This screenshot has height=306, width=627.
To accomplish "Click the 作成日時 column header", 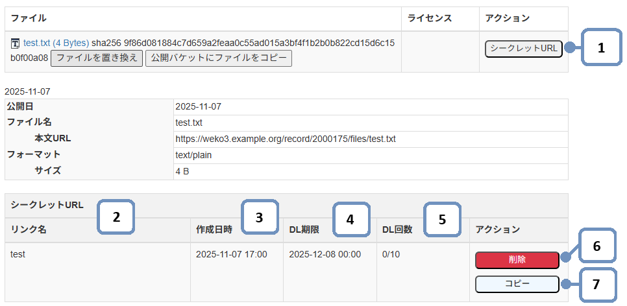I will [x=214, y=230].
